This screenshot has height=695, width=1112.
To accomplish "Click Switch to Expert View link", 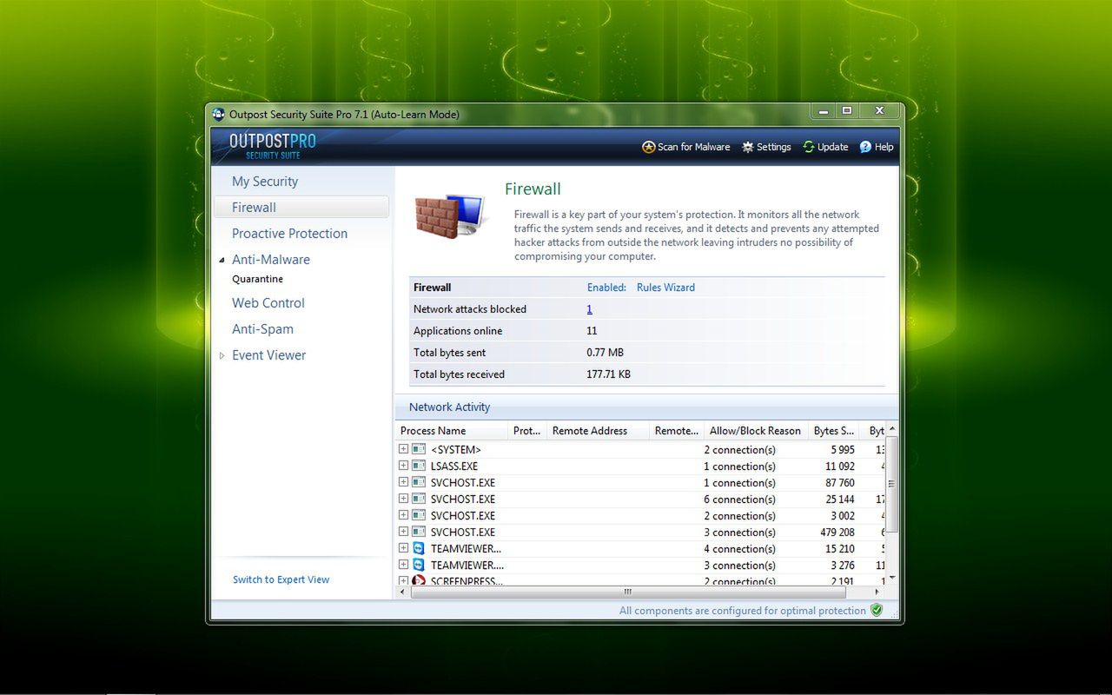I will click(x=281, y=579).
